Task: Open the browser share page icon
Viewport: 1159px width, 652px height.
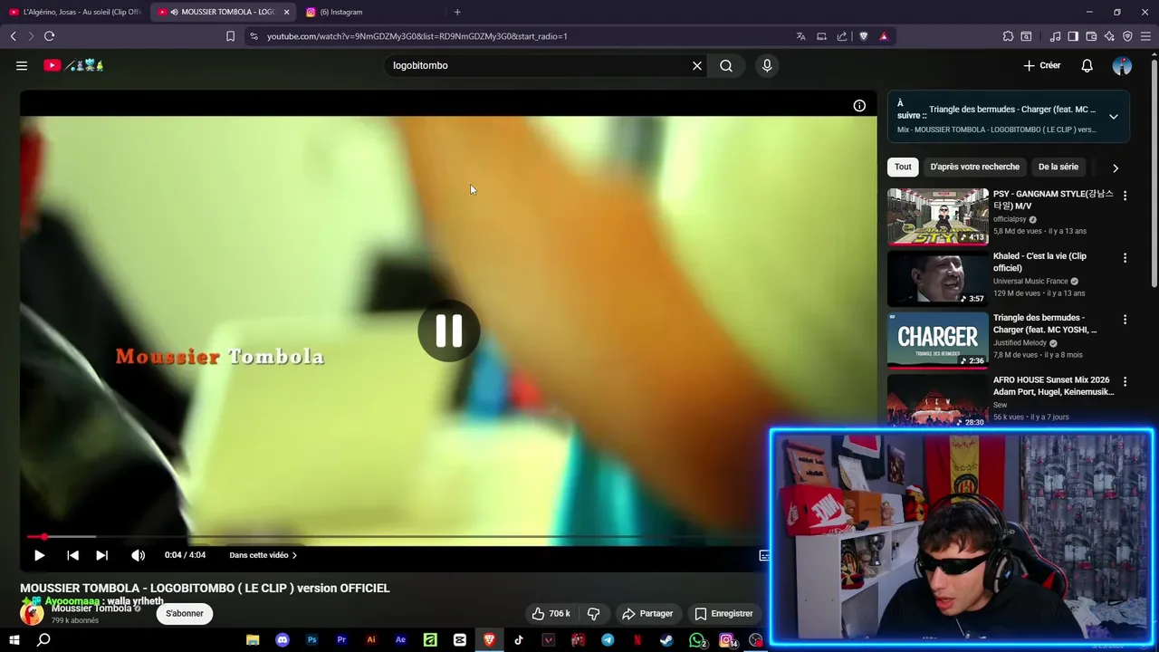Action: pos(842,36)
